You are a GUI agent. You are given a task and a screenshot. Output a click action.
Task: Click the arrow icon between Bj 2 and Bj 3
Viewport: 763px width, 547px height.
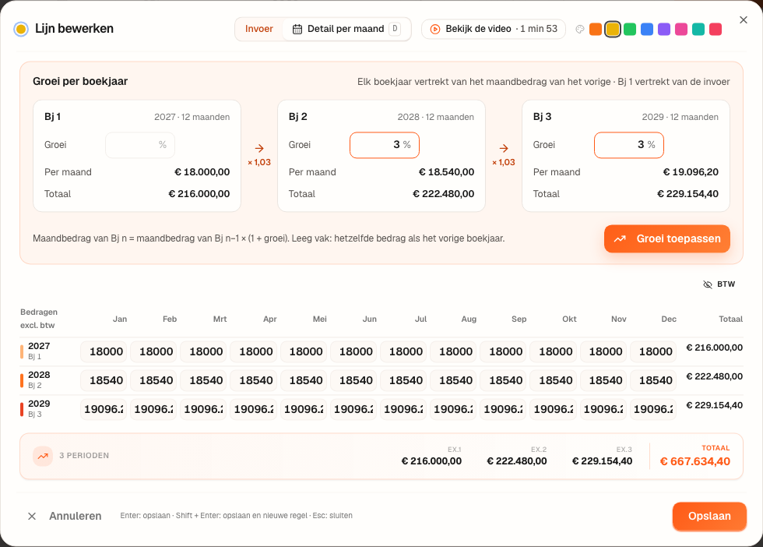[x=504, y=149]
